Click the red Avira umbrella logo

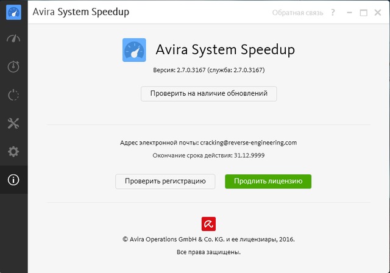[208, 224]
